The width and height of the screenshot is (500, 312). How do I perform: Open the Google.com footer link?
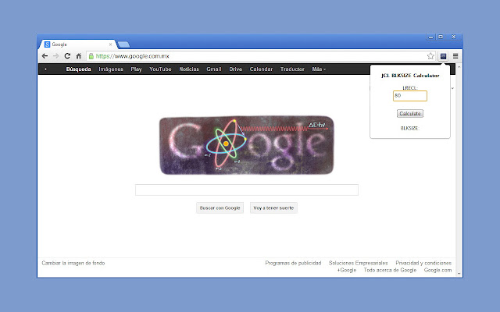tap(437, 270)
